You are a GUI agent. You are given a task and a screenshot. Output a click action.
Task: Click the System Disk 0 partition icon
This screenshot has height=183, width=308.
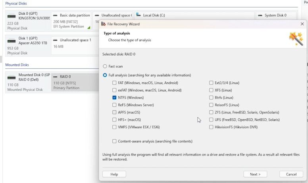260,15
